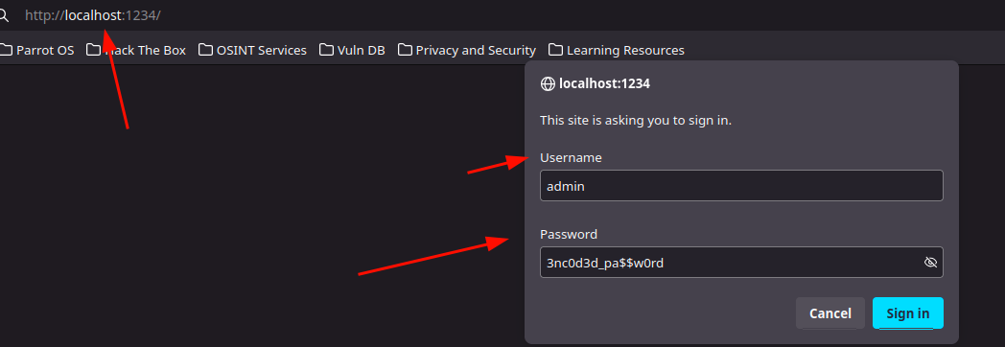Click the Password label text

[569, 234]
